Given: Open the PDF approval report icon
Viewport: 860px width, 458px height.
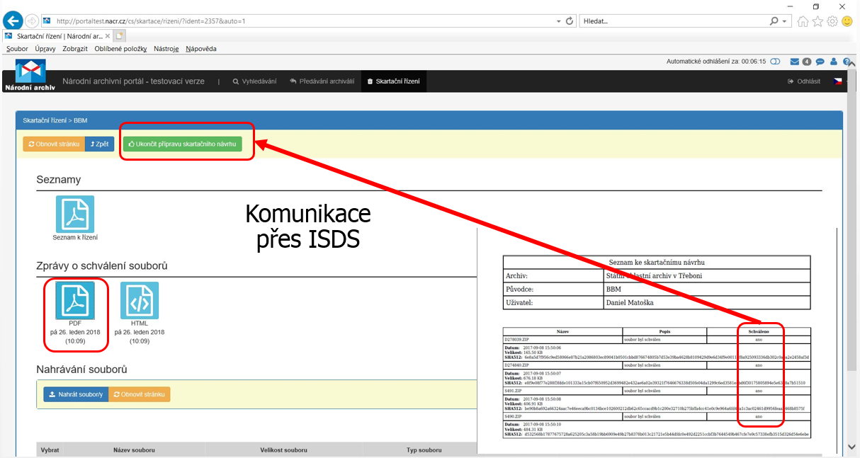Looking at the screenshot, I should tap(75, 301).
